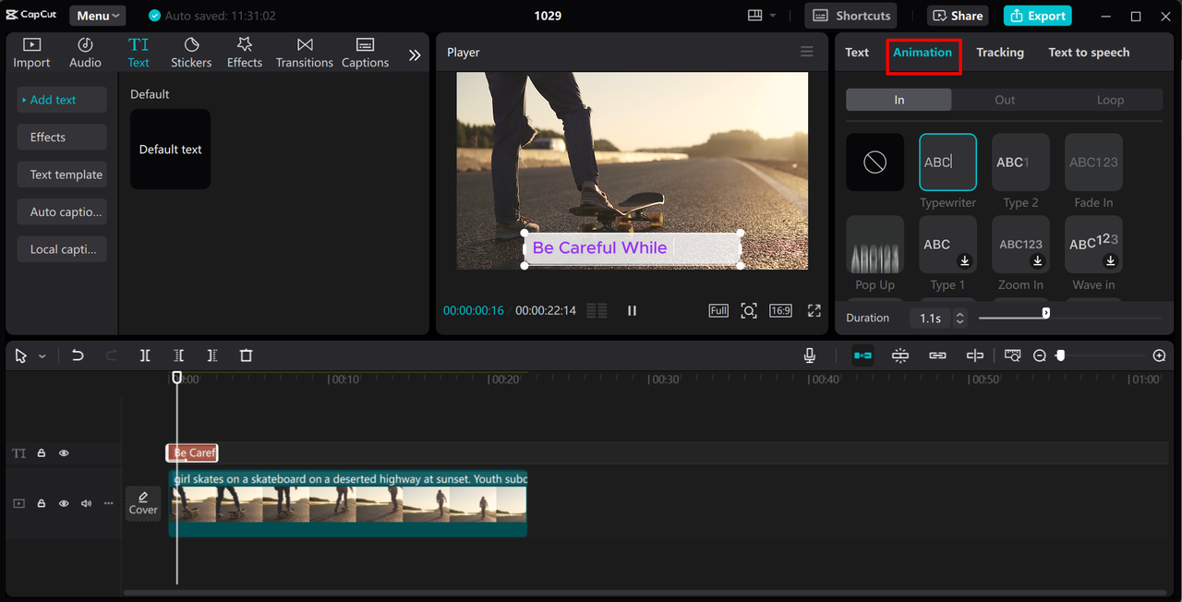Image resolution: width=1182 pixels, height=602 pixels.
Task: Open Text template in the sidebar
Action: click(62, 175)
